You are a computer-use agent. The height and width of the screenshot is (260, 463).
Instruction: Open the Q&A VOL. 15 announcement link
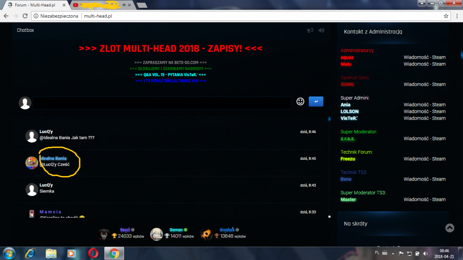tap(170, 74)
